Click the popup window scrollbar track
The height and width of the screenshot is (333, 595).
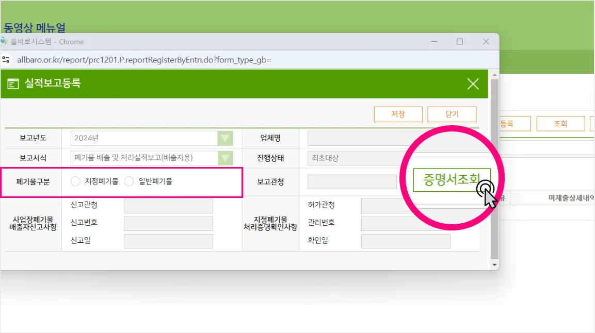tap(493, 170)
